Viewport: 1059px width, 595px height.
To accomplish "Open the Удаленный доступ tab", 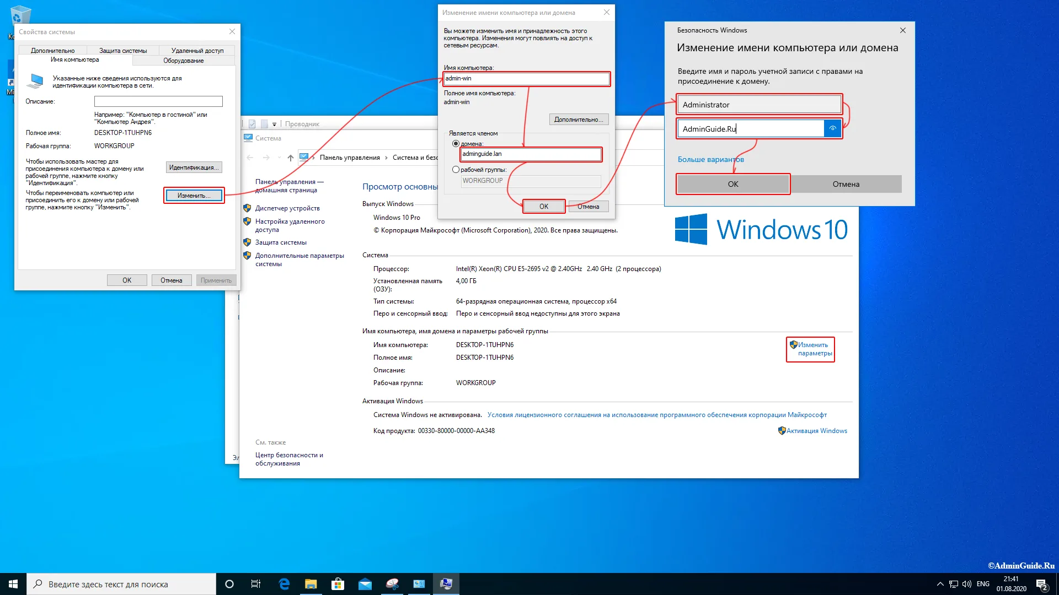I will tap(197, 51).
